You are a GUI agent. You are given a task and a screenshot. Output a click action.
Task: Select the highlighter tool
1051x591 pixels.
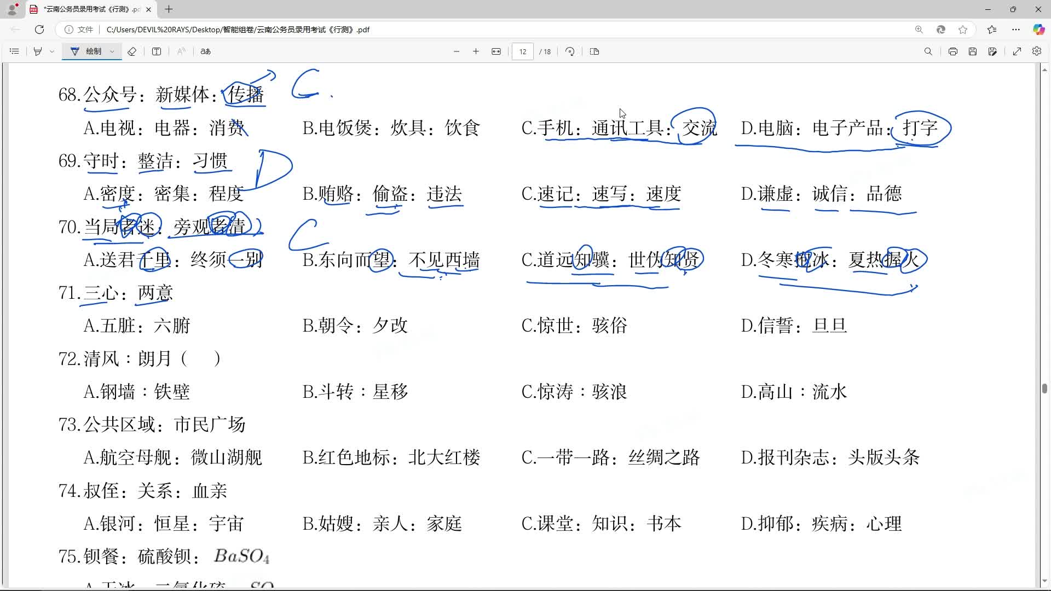tap(37, 51)
